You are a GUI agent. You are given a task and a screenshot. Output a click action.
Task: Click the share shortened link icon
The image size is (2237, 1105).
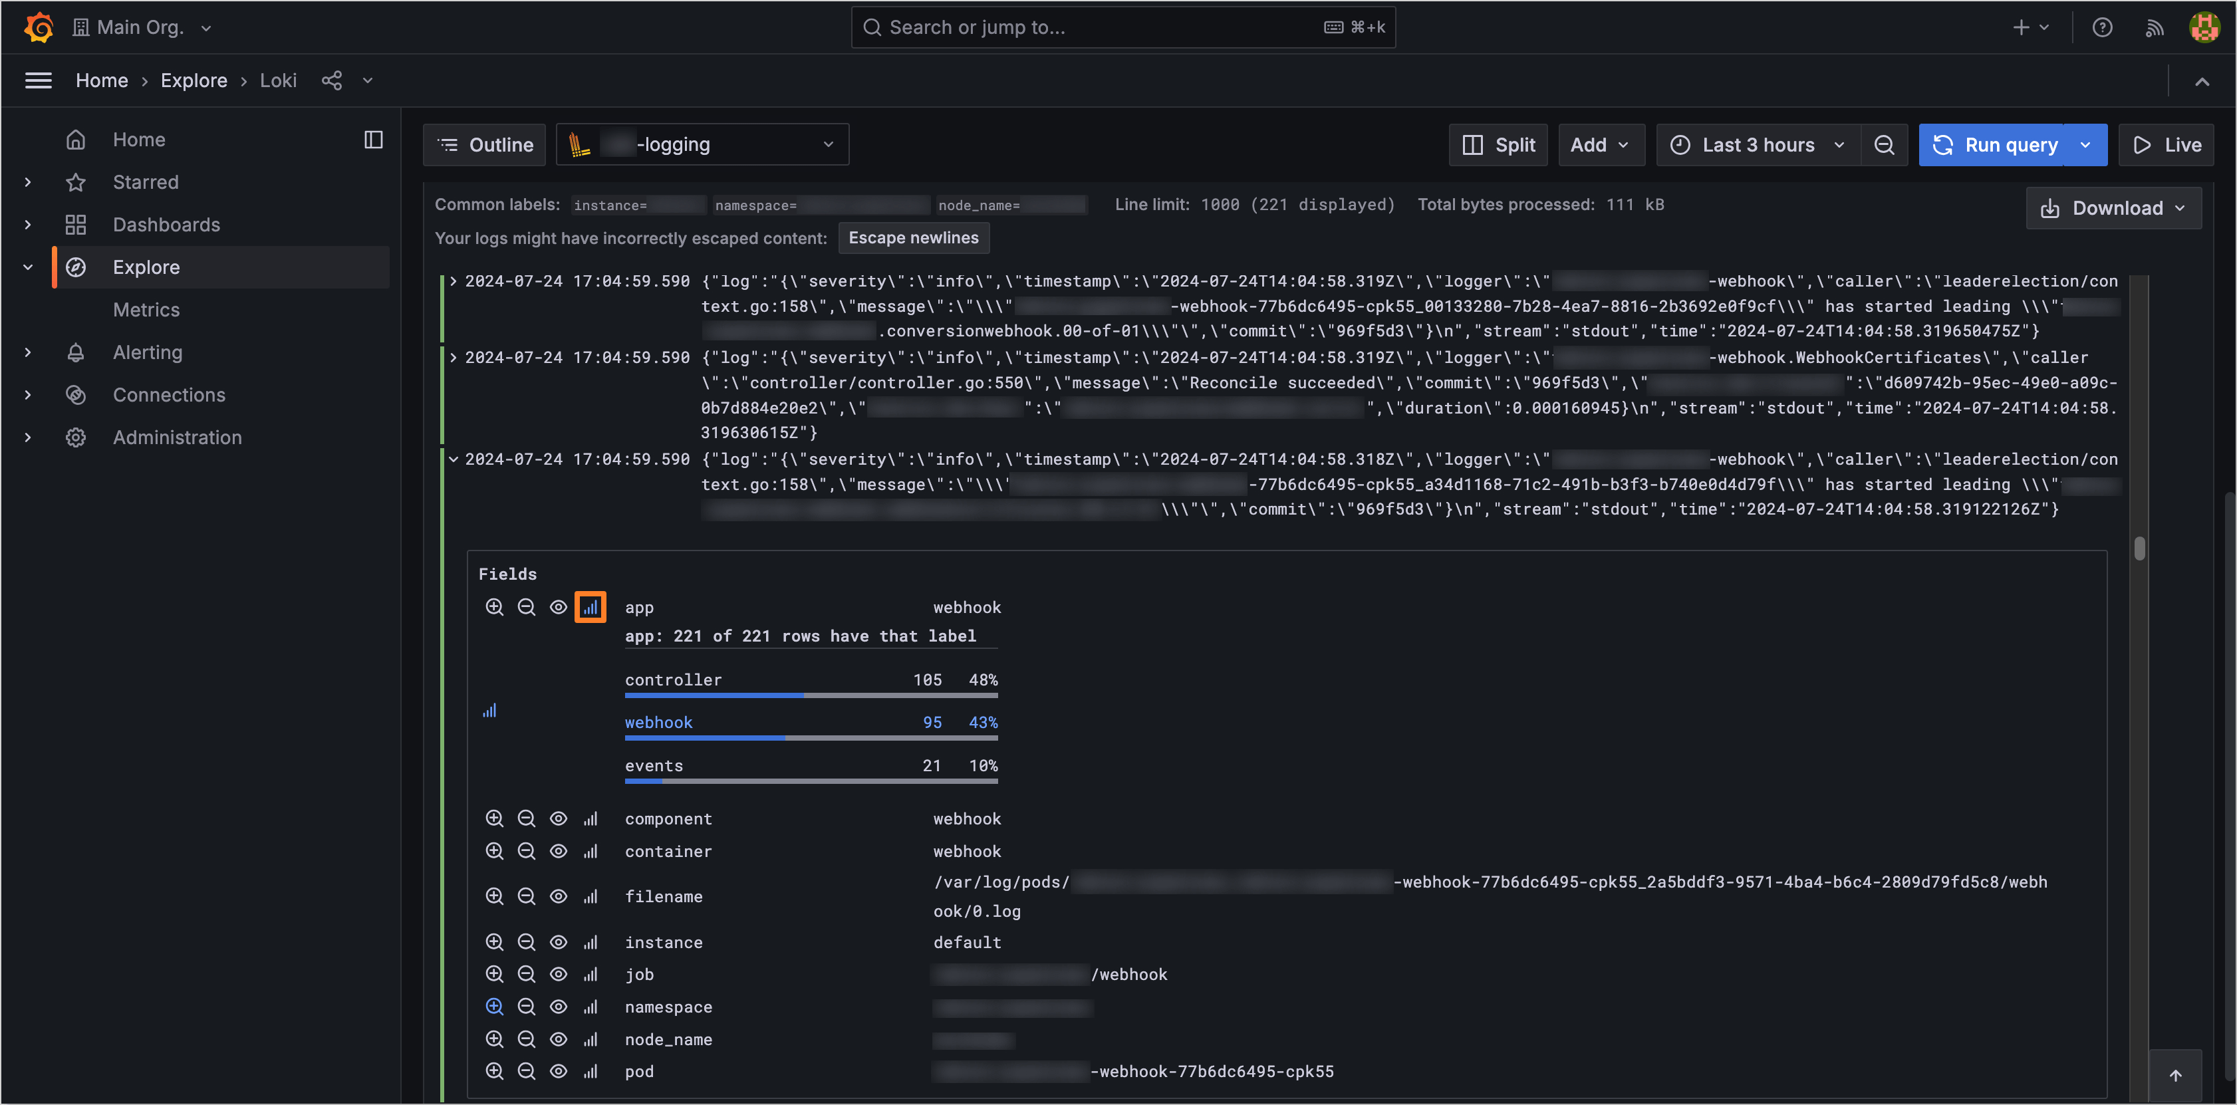tap(332, 80)
